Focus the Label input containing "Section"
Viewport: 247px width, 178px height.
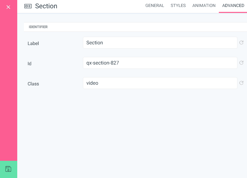point(160,43)
